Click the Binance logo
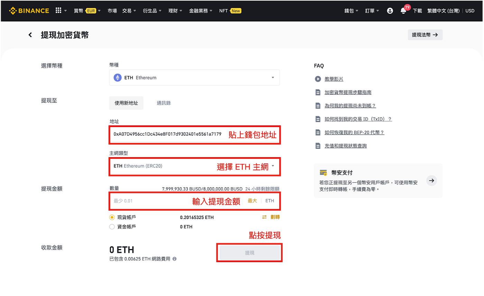This screenshot has height=296, width=484. (x=29, y=10)
